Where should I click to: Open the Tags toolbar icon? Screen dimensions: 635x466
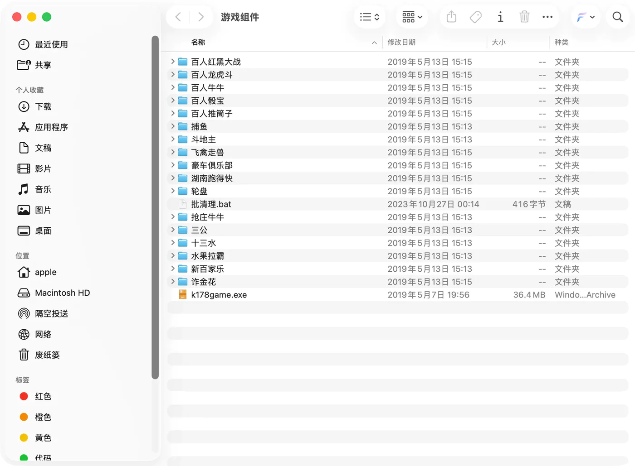coord(475,17)
